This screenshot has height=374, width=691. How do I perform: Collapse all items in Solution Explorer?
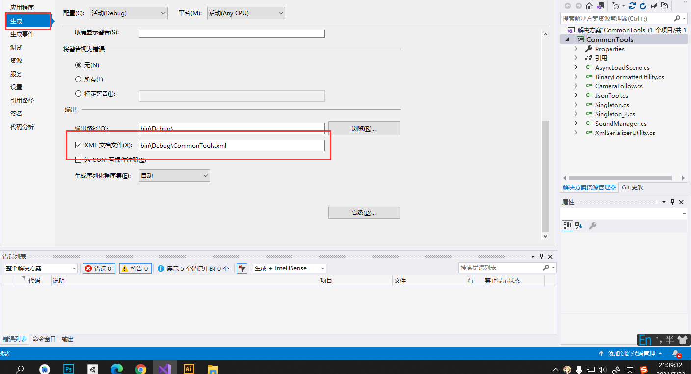tap(654, 6)
